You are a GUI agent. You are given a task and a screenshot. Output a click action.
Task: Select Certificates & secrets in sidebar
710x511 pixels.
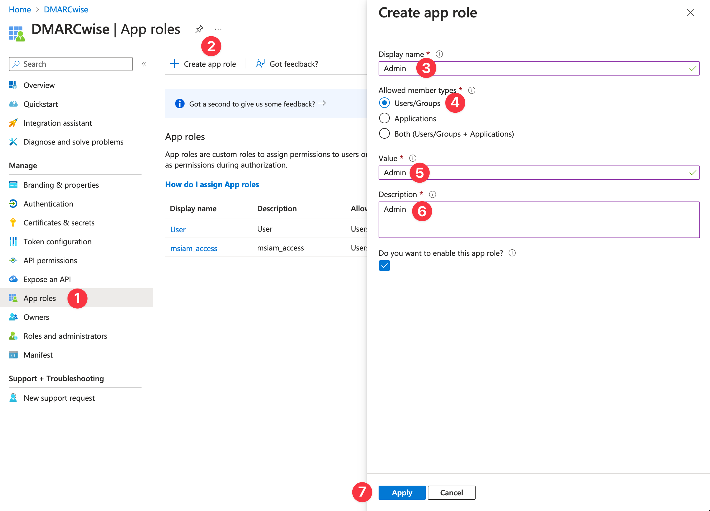coord(59,222)
